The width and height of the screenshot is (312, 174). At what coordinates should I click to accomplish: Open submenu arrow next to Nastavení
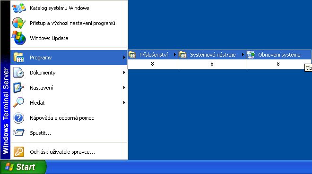[x=124, y=88]
